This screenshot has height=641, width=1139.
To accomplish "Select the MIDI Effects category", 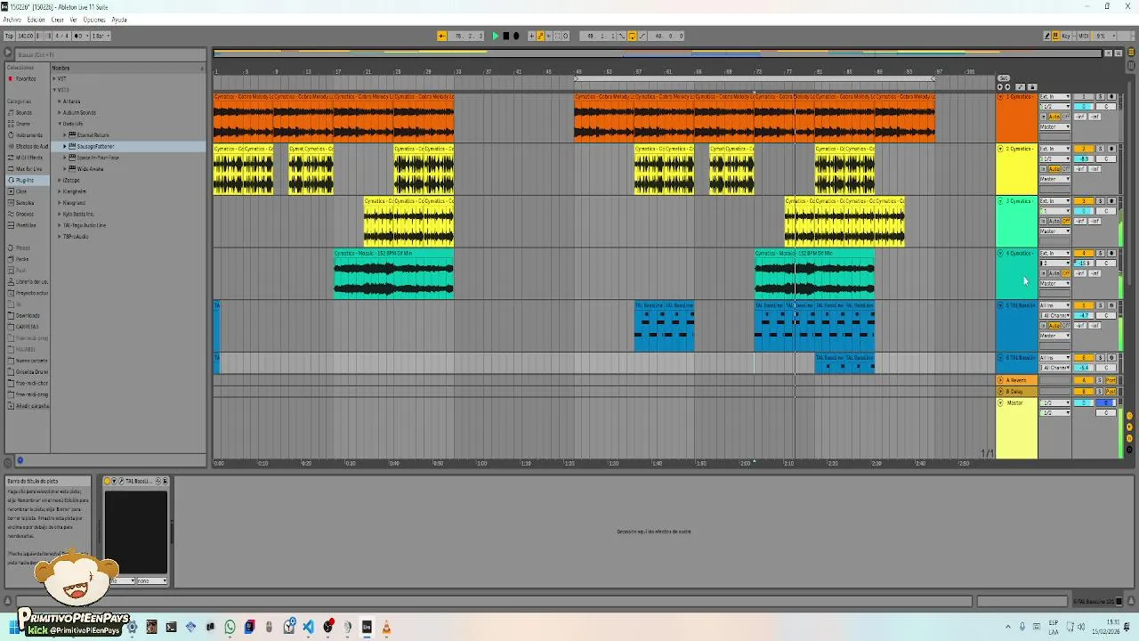I will coord(27,158).
